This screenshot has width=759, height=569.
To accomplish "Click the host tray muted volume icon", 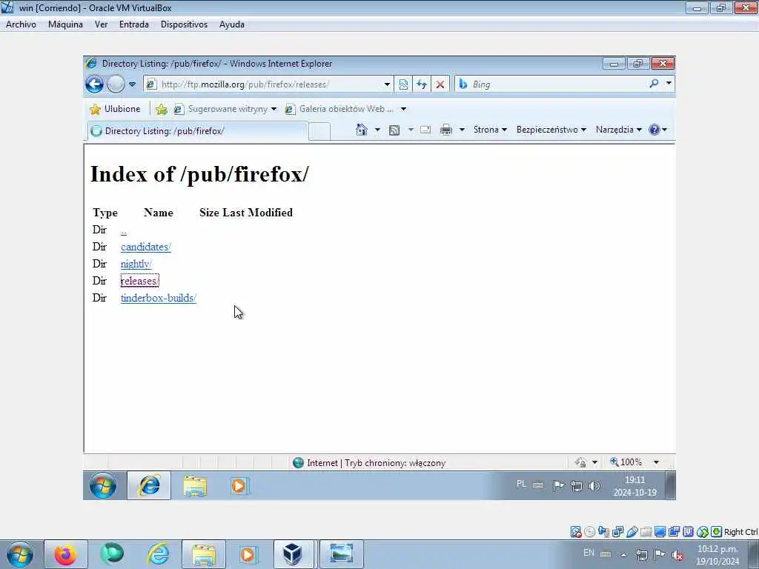I will tap(677, 555).
